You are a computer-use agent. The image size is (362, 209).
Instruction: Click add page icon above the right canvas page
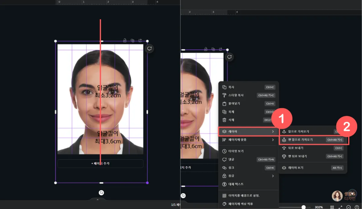tap(221, 49)
